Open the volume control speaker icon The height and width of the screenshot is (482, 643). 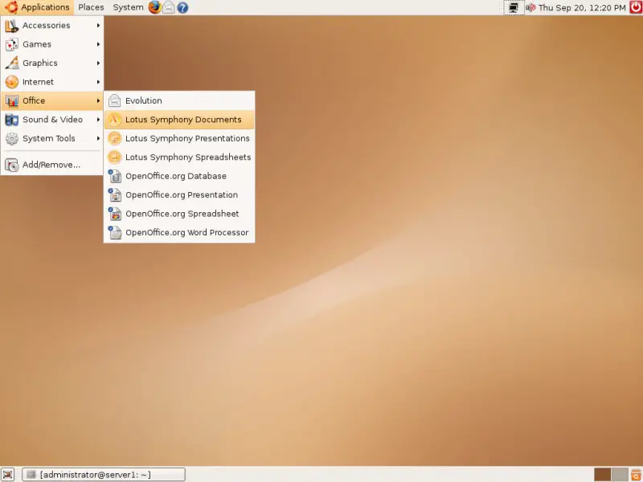(530, 7)
